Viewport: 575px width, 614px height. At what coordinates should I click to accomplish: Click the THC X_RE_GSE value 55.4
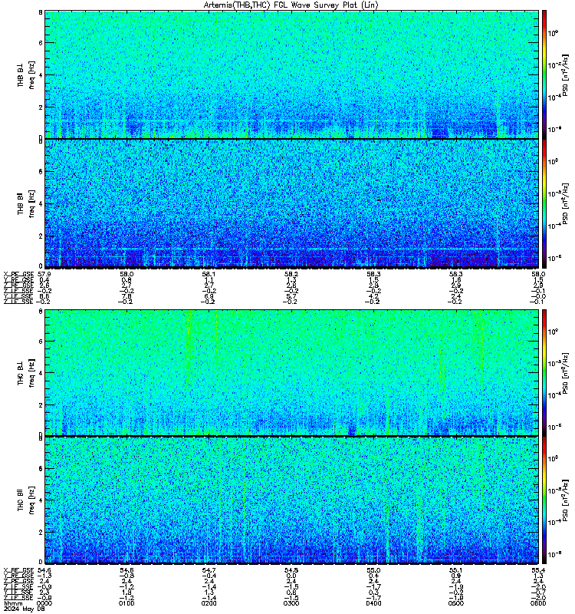pyautogui.click(x=538, y=570)
